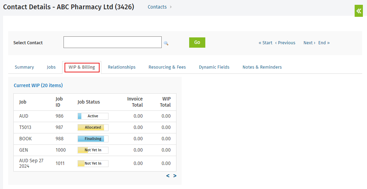This screenshot has height=189, width=367.
Task: Click Job ID 988
Action: click(59, 139)
